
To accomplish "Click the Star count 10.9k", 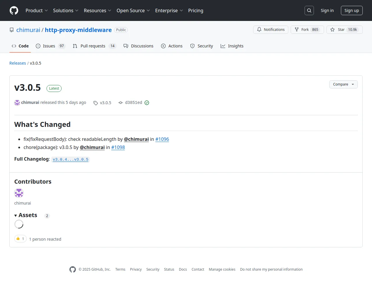I will [x=353, y=30].
